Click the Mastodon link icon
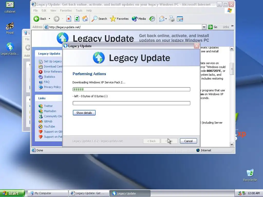Screen dimensions: 263x197 (41, 111)
